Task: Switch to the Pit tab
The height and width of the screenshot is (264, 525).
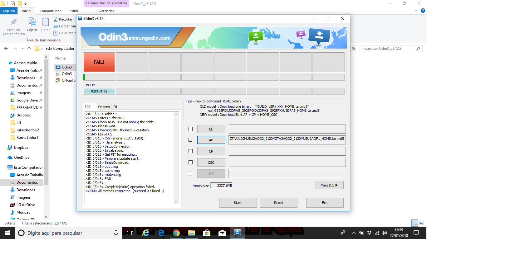Action: coord(115,107)
